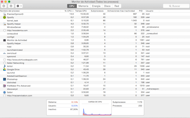Click the green Spotify app icon
Image resolution: width=190 pixels, height=118 pixels.
(x=4, y=17)
